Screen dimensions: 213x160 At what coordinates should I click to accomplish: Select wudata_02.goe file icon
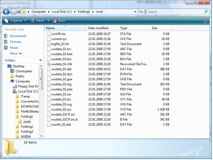pyautogui.click(x=49, y=79)
